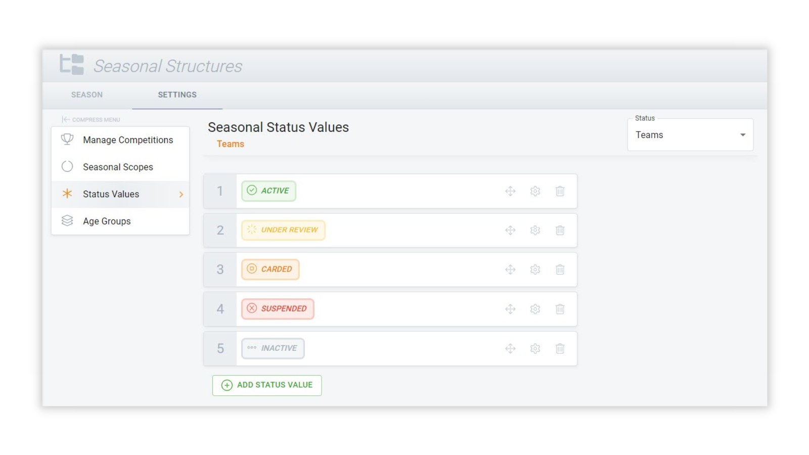Click the green Active status badge
This screenshot has width=809, height=455.
(268, 191)
